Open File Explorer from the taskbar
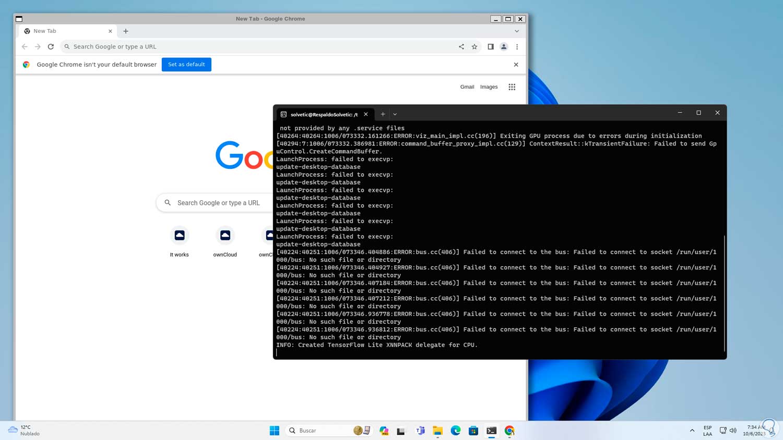The width and height of the screenshot is (783, 440). [x=437, y=431]
